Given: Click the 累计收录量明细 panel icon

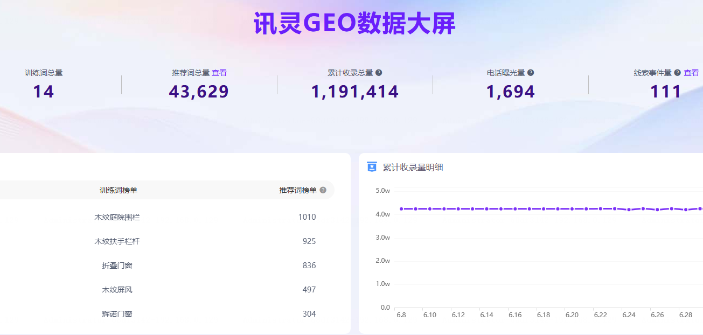Looking at the screenshot, I should [372, 167].
